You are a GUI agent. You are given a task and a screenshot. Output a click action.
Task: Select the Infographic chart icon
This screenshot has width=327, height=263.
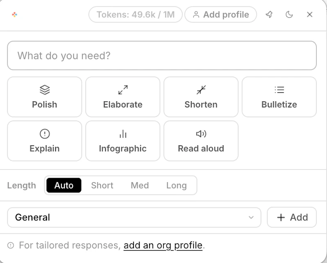coord(123,134)
